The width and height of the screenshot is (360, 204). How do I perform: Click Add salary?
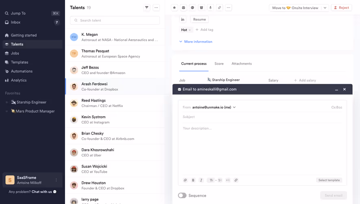point(305,80)
